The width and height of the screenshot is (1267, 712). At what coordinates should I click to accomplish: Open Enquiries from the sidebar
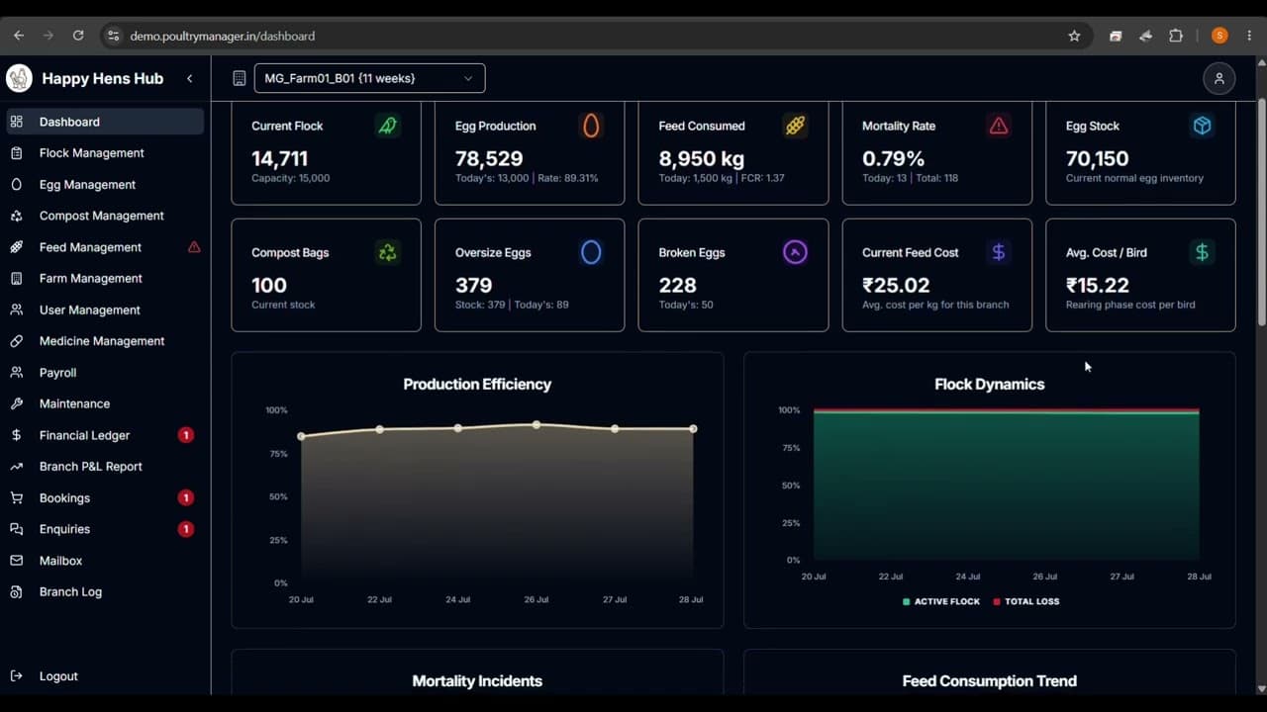tap(105, 529)
